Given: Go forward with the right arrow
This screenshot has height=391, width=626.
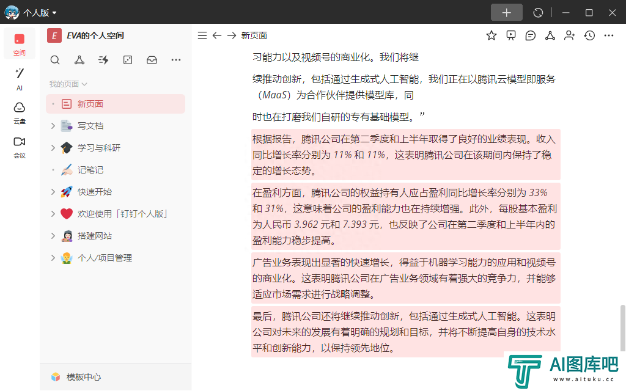Looking at the screenshot, I should click(x=232, y=35).
